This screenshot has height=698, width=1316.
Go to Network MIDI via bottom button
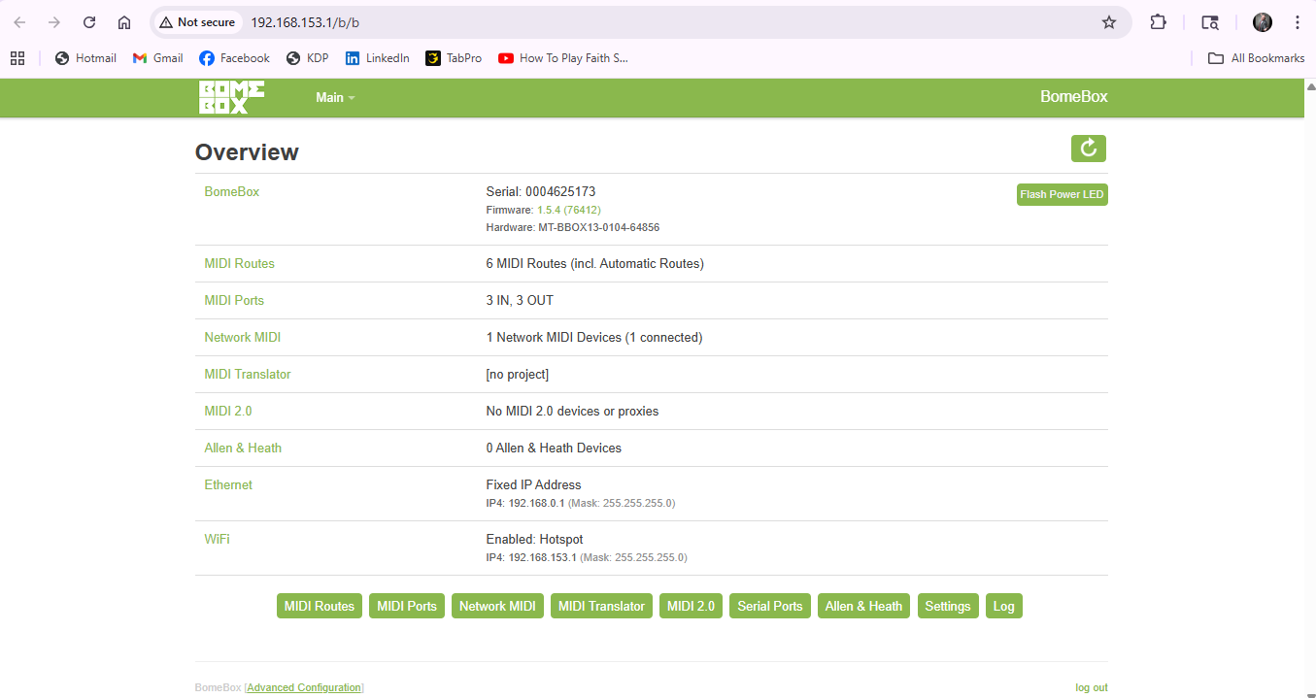[x=497, y=606]
